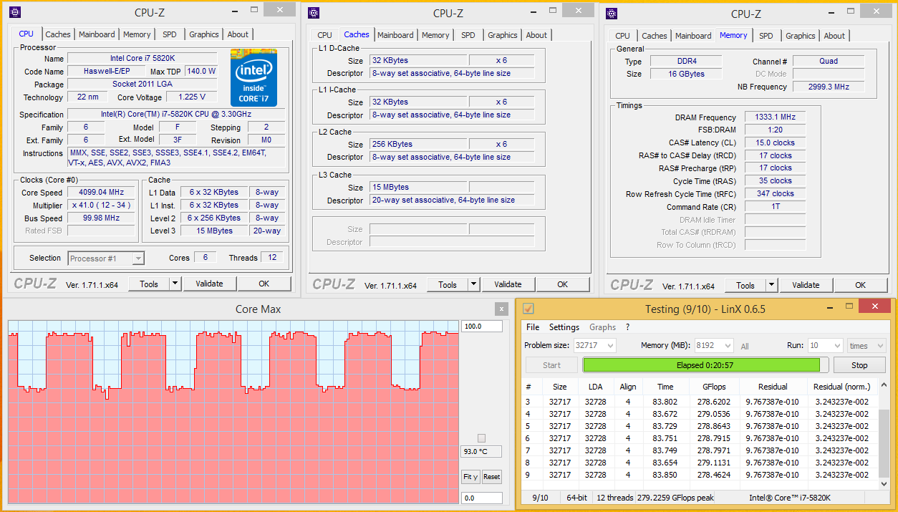Viewport: 898px width, 512px height.
Task: Switch to the SPD tab in the left CPU-Z window
Action: click(170, 34)
